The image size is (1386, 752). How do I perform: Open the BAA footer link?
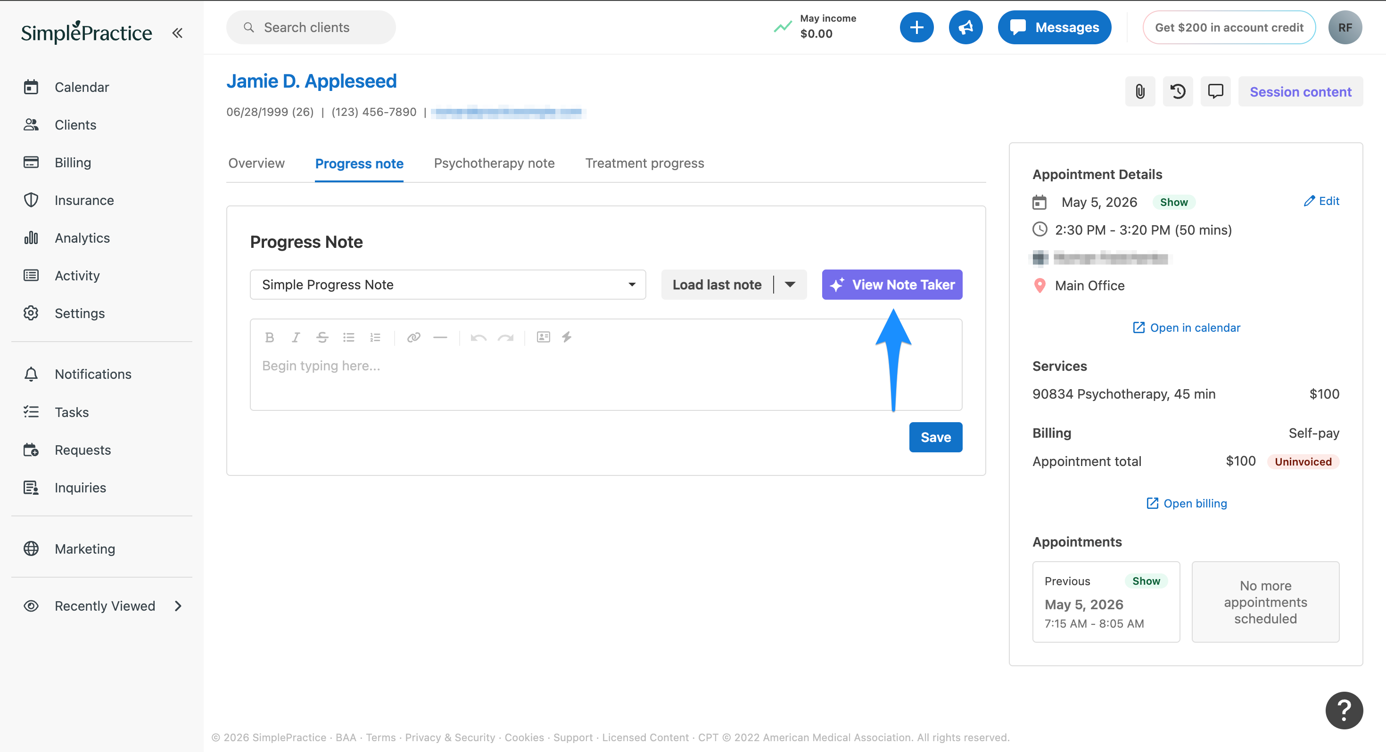click(346, 737)
